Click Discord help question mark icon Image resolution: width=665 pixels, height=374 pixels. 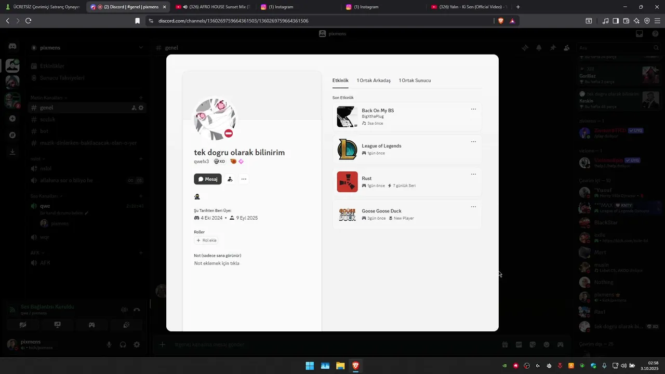click(655, 33)
